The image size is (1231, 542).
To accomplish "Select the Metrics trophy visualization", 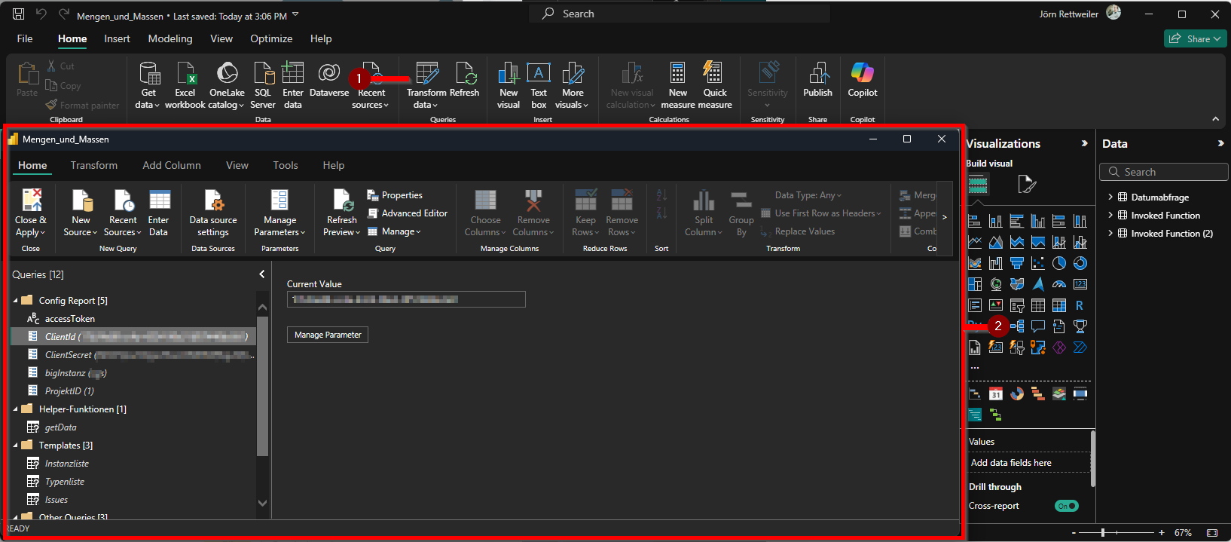I will 1080,326.
